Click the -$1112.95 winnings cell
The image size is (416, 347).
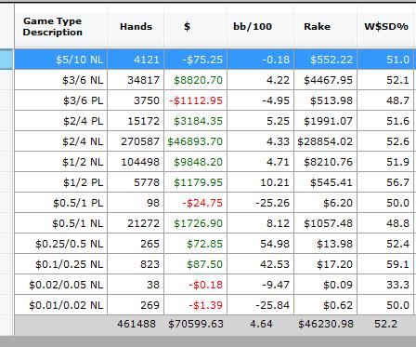195,100
